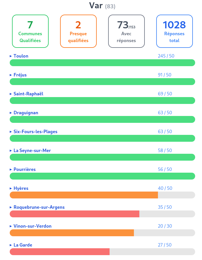This screenshot has height=260, width=202.
Task: Expand the Pourrières disclosure arrow
Action: [11, 170]
